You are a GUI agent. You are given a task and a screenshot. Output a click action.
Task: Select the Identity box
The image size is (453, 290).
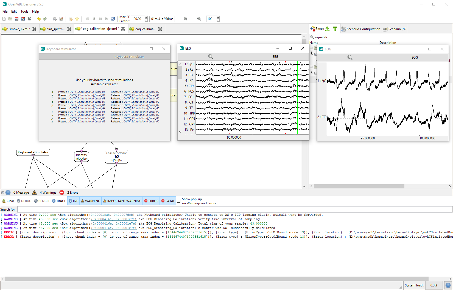coord(82,157)
